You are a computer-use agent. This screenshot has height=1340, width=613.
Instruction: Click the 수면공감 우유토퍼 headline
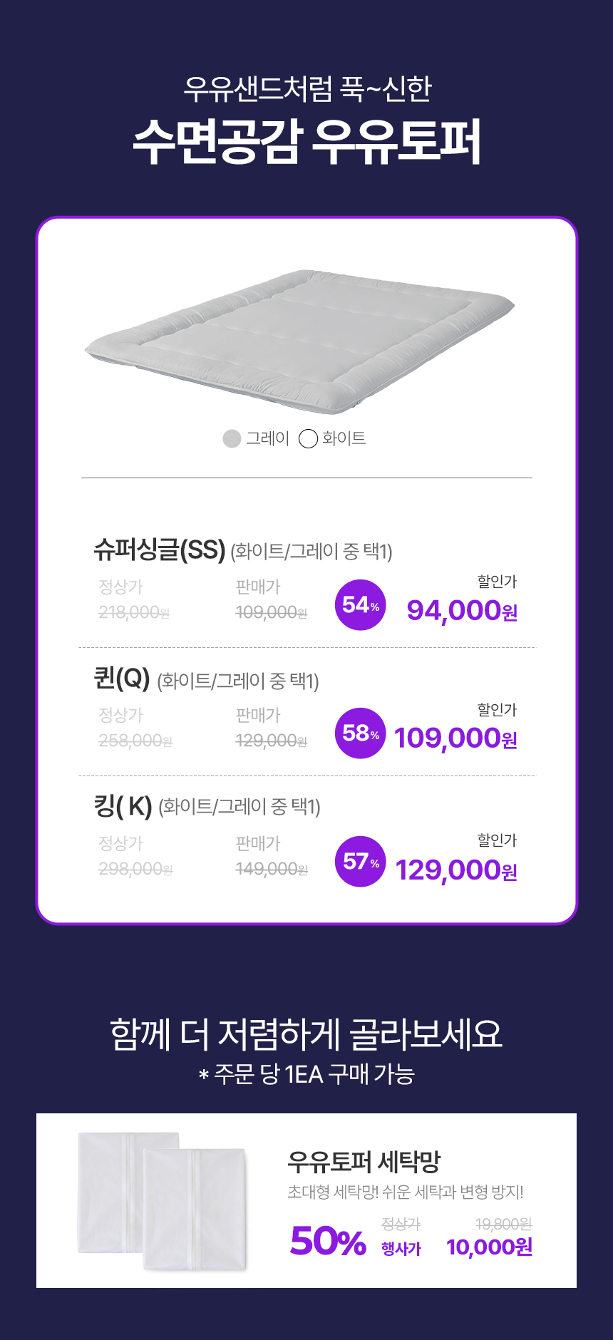(x=306, y=142)
